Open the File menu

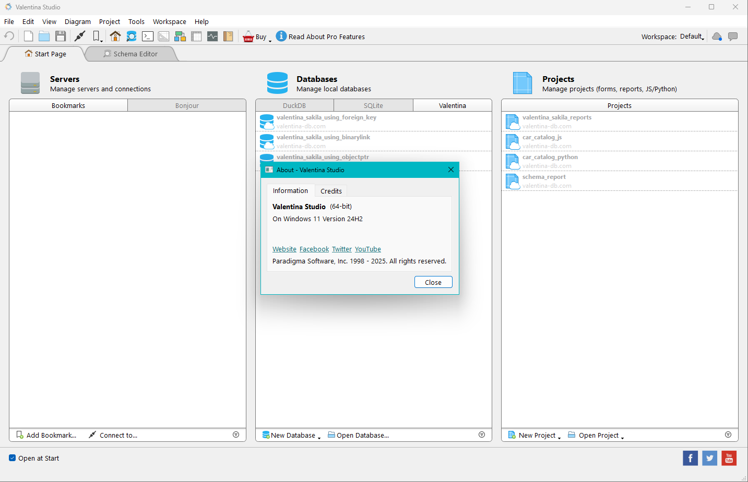coord(9,21)
